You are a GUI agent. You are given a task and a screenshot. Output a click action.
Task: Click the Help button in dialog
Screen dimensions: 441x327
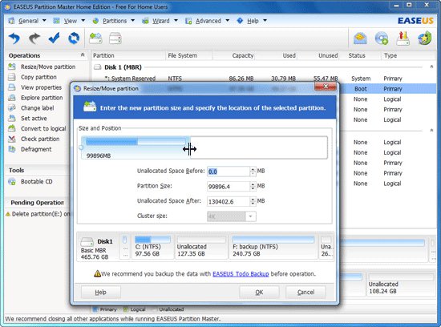pyautogui.click(x=101, y=292)
